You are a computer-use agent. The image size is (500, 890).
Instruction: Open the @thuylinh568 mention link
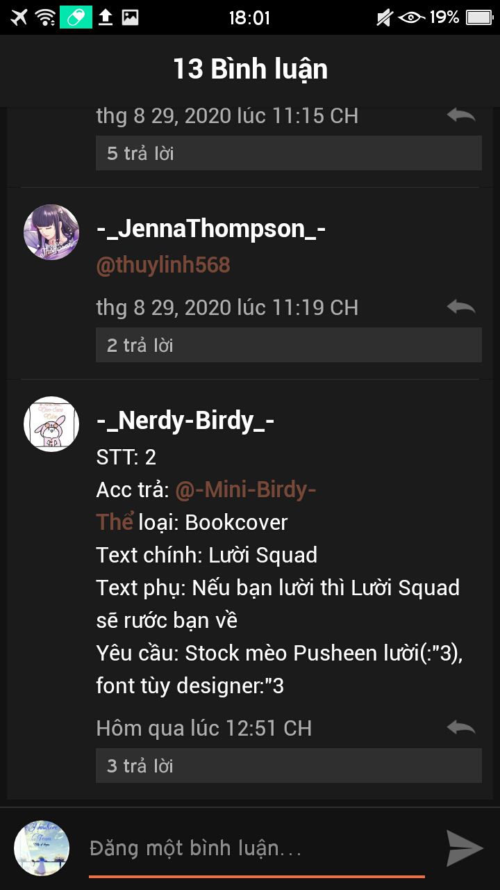point(163,265)
